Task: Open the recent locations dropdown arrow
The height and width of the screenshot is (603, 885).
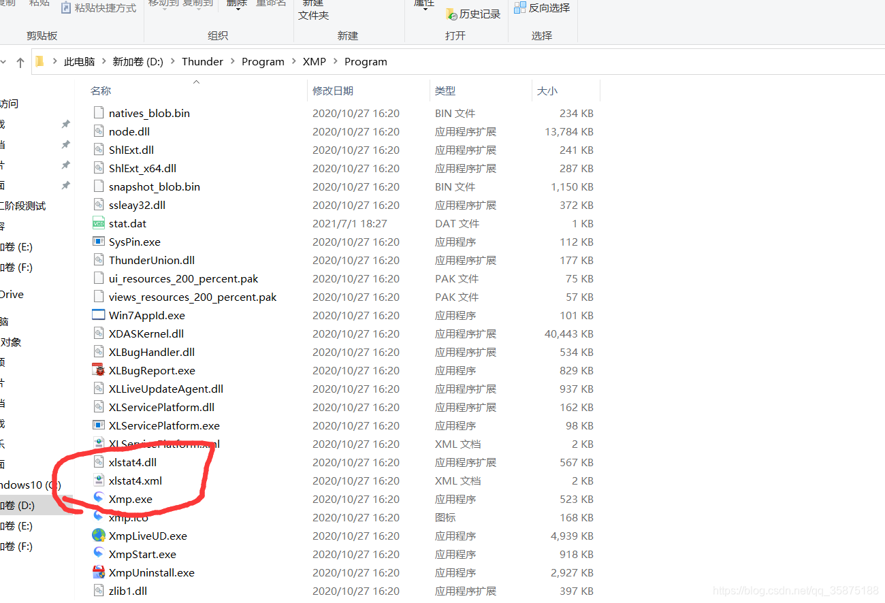Action: point(3,62)
